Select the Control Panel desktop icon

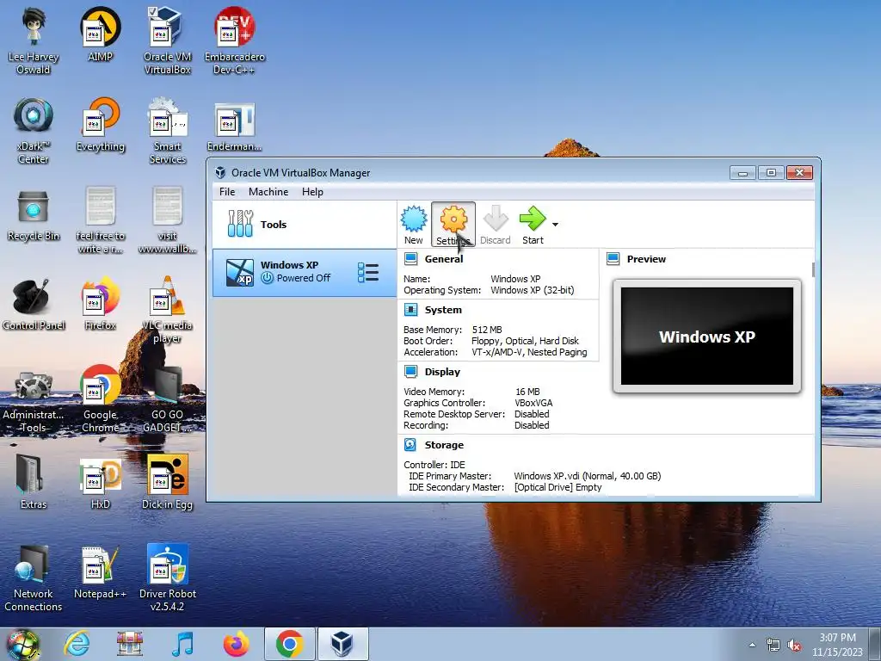[x=34, y=304]
